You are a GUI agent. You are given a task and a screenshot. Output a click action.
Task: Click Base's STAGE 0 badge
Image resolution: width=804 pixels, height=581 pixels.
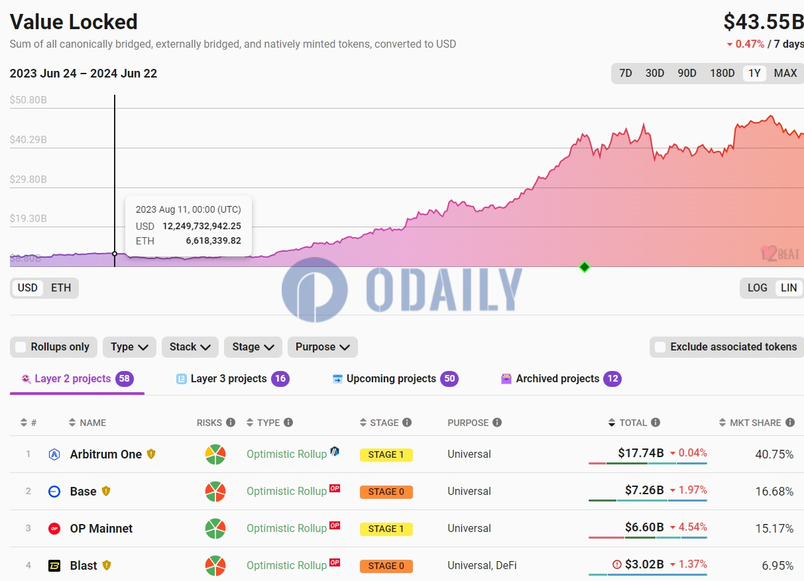coord(386,492)
